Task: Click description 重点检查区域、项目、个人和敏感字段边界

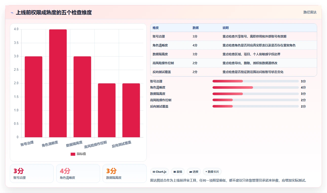Action: (x=251, y=54)
